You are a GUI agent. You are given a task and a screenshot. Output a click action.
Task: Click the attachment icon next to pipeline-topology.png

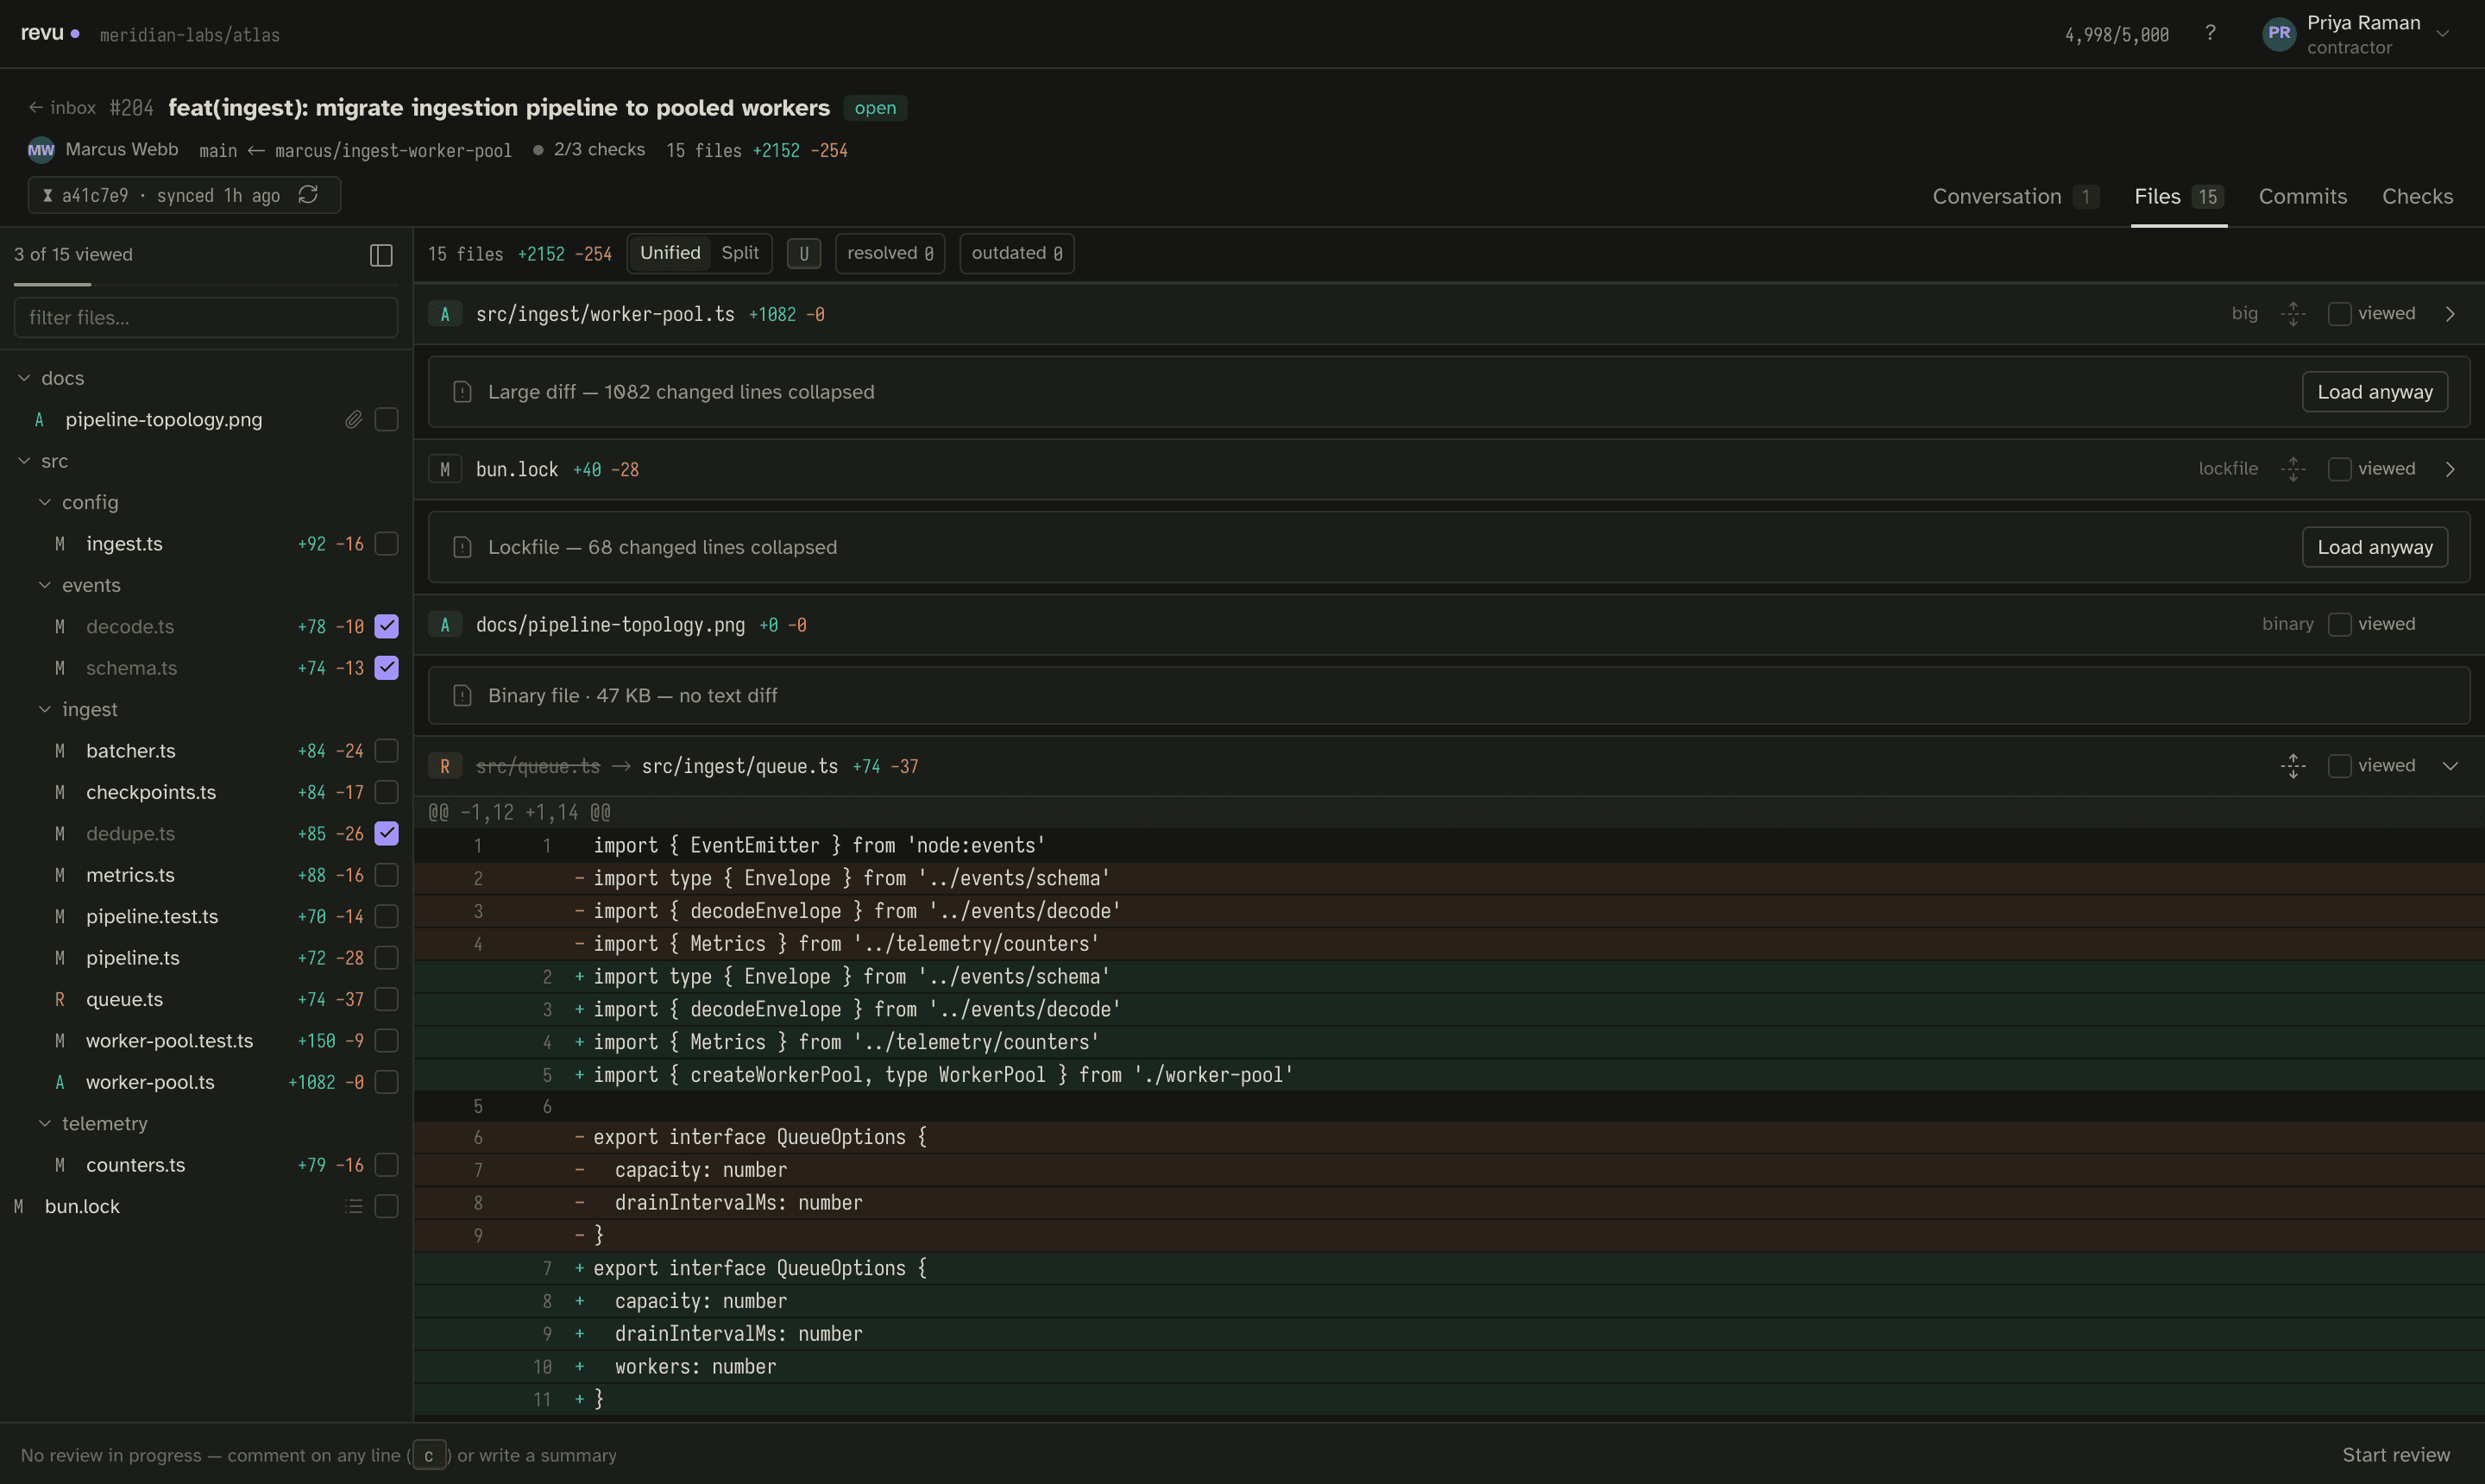(354, 420)
